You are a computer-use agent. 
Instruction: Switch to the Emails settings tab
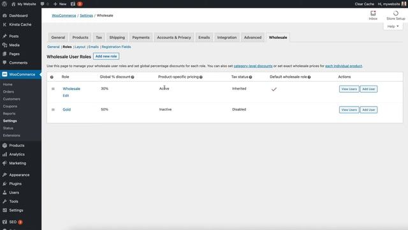point(204,38)
